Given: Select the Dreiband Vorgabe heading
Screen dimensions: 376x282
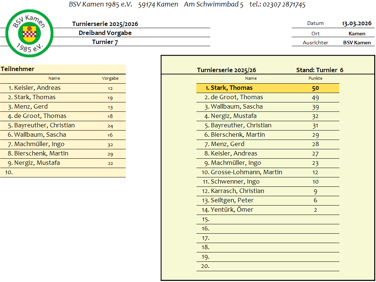Looking at the screenshot, I should pos(105,33).
